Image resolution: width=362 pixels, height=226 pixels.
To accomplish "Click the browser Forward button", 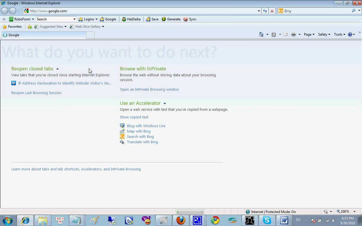I will pyautogui.click(x=13, y=11).
